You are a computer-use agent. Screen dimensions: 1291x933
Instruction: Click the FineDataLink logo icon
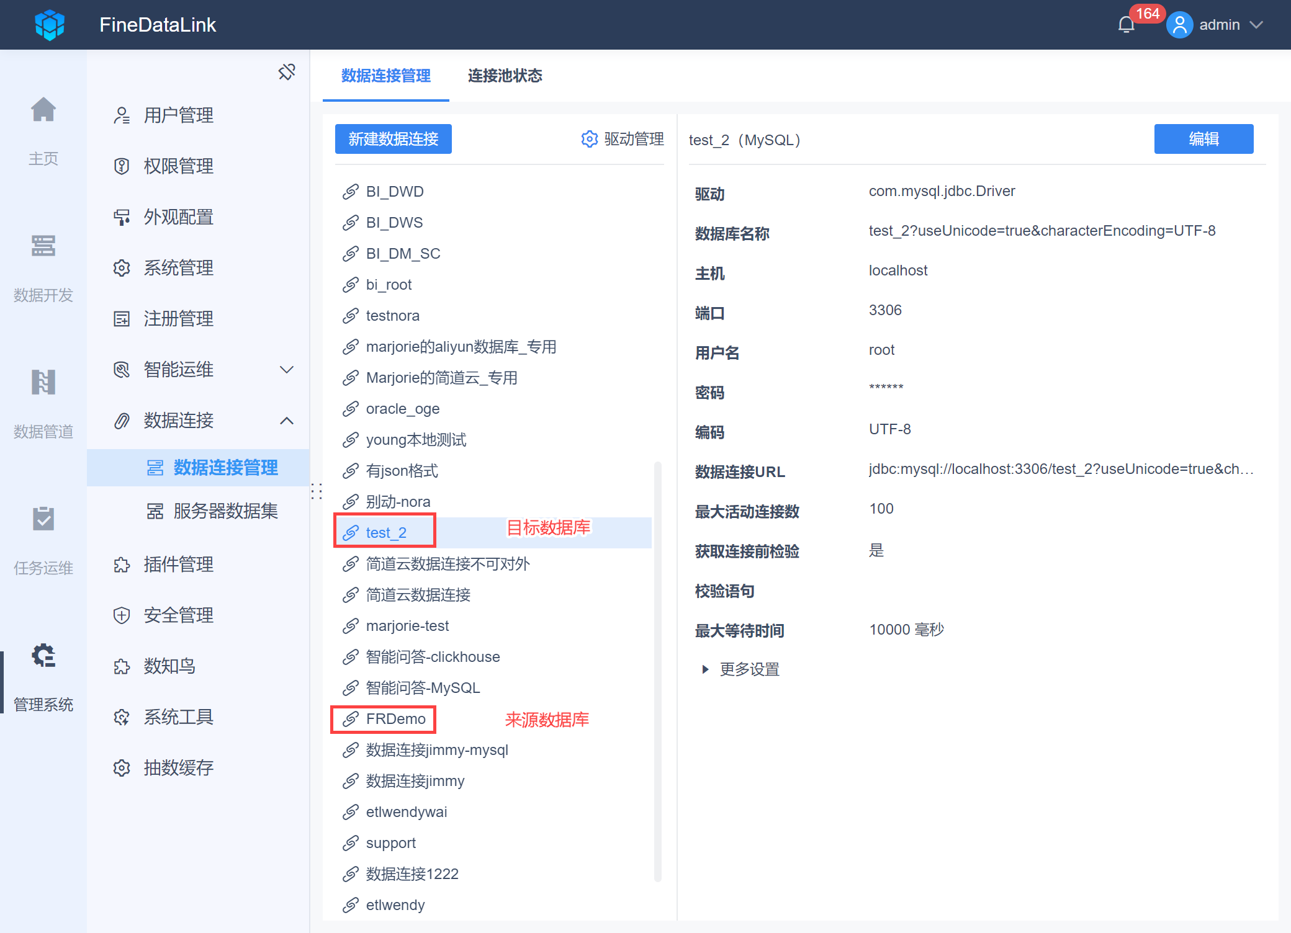point(50,25)
